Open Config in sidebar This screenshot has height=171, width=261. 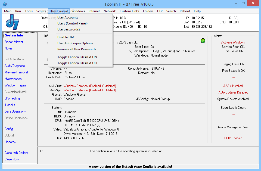tap(9, 129)
